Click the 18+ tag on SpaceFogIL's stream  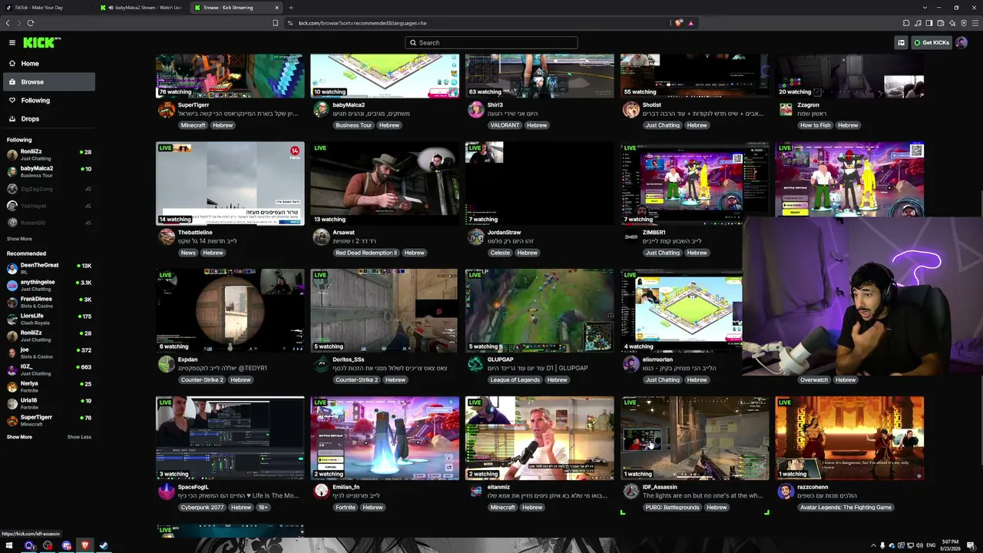pyautogui.click(x=263, y=508)
